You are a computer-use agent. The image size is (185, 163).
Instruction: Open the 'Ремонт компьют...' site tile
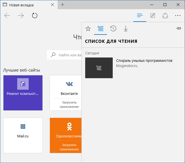click(23, 93)
